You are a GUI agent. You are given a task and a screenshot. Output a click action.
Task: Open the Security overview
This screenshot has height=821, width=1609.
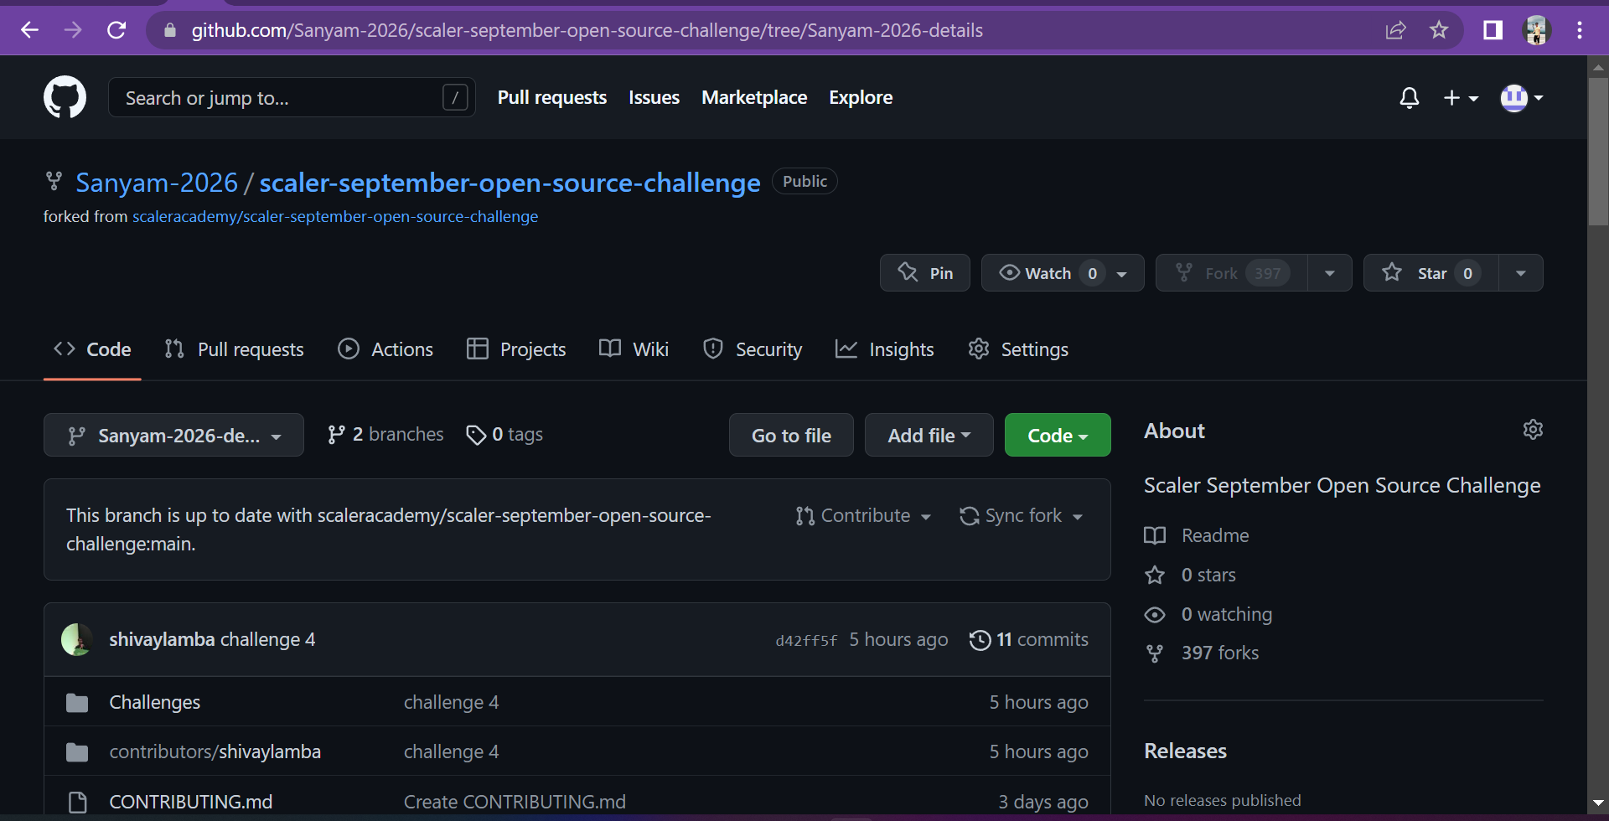pos(752,349)
